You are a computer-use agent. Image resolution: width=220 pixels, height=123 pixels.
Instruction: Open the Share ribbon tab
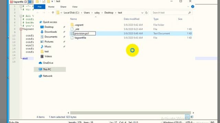click(x=63, y=7)
